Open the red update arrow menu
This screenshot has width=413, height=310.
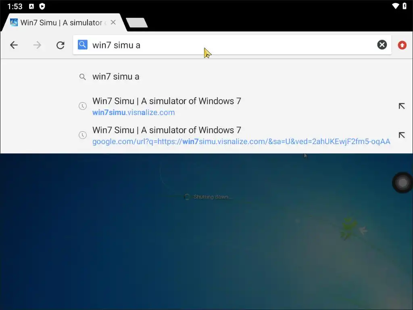pos(402,45)
